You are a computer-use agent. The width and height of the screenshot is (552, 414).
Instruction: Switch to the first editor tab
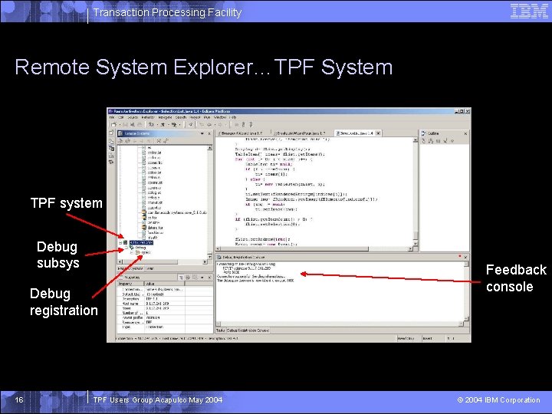pyautogui.click(x=242, y=133)
